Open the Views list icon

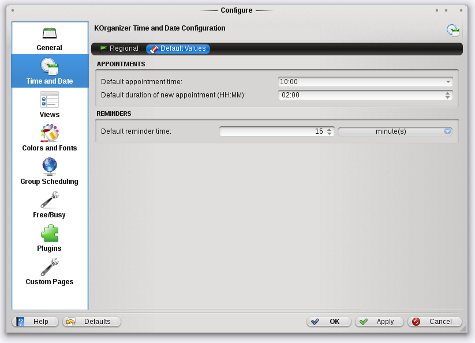coord(50,100)
